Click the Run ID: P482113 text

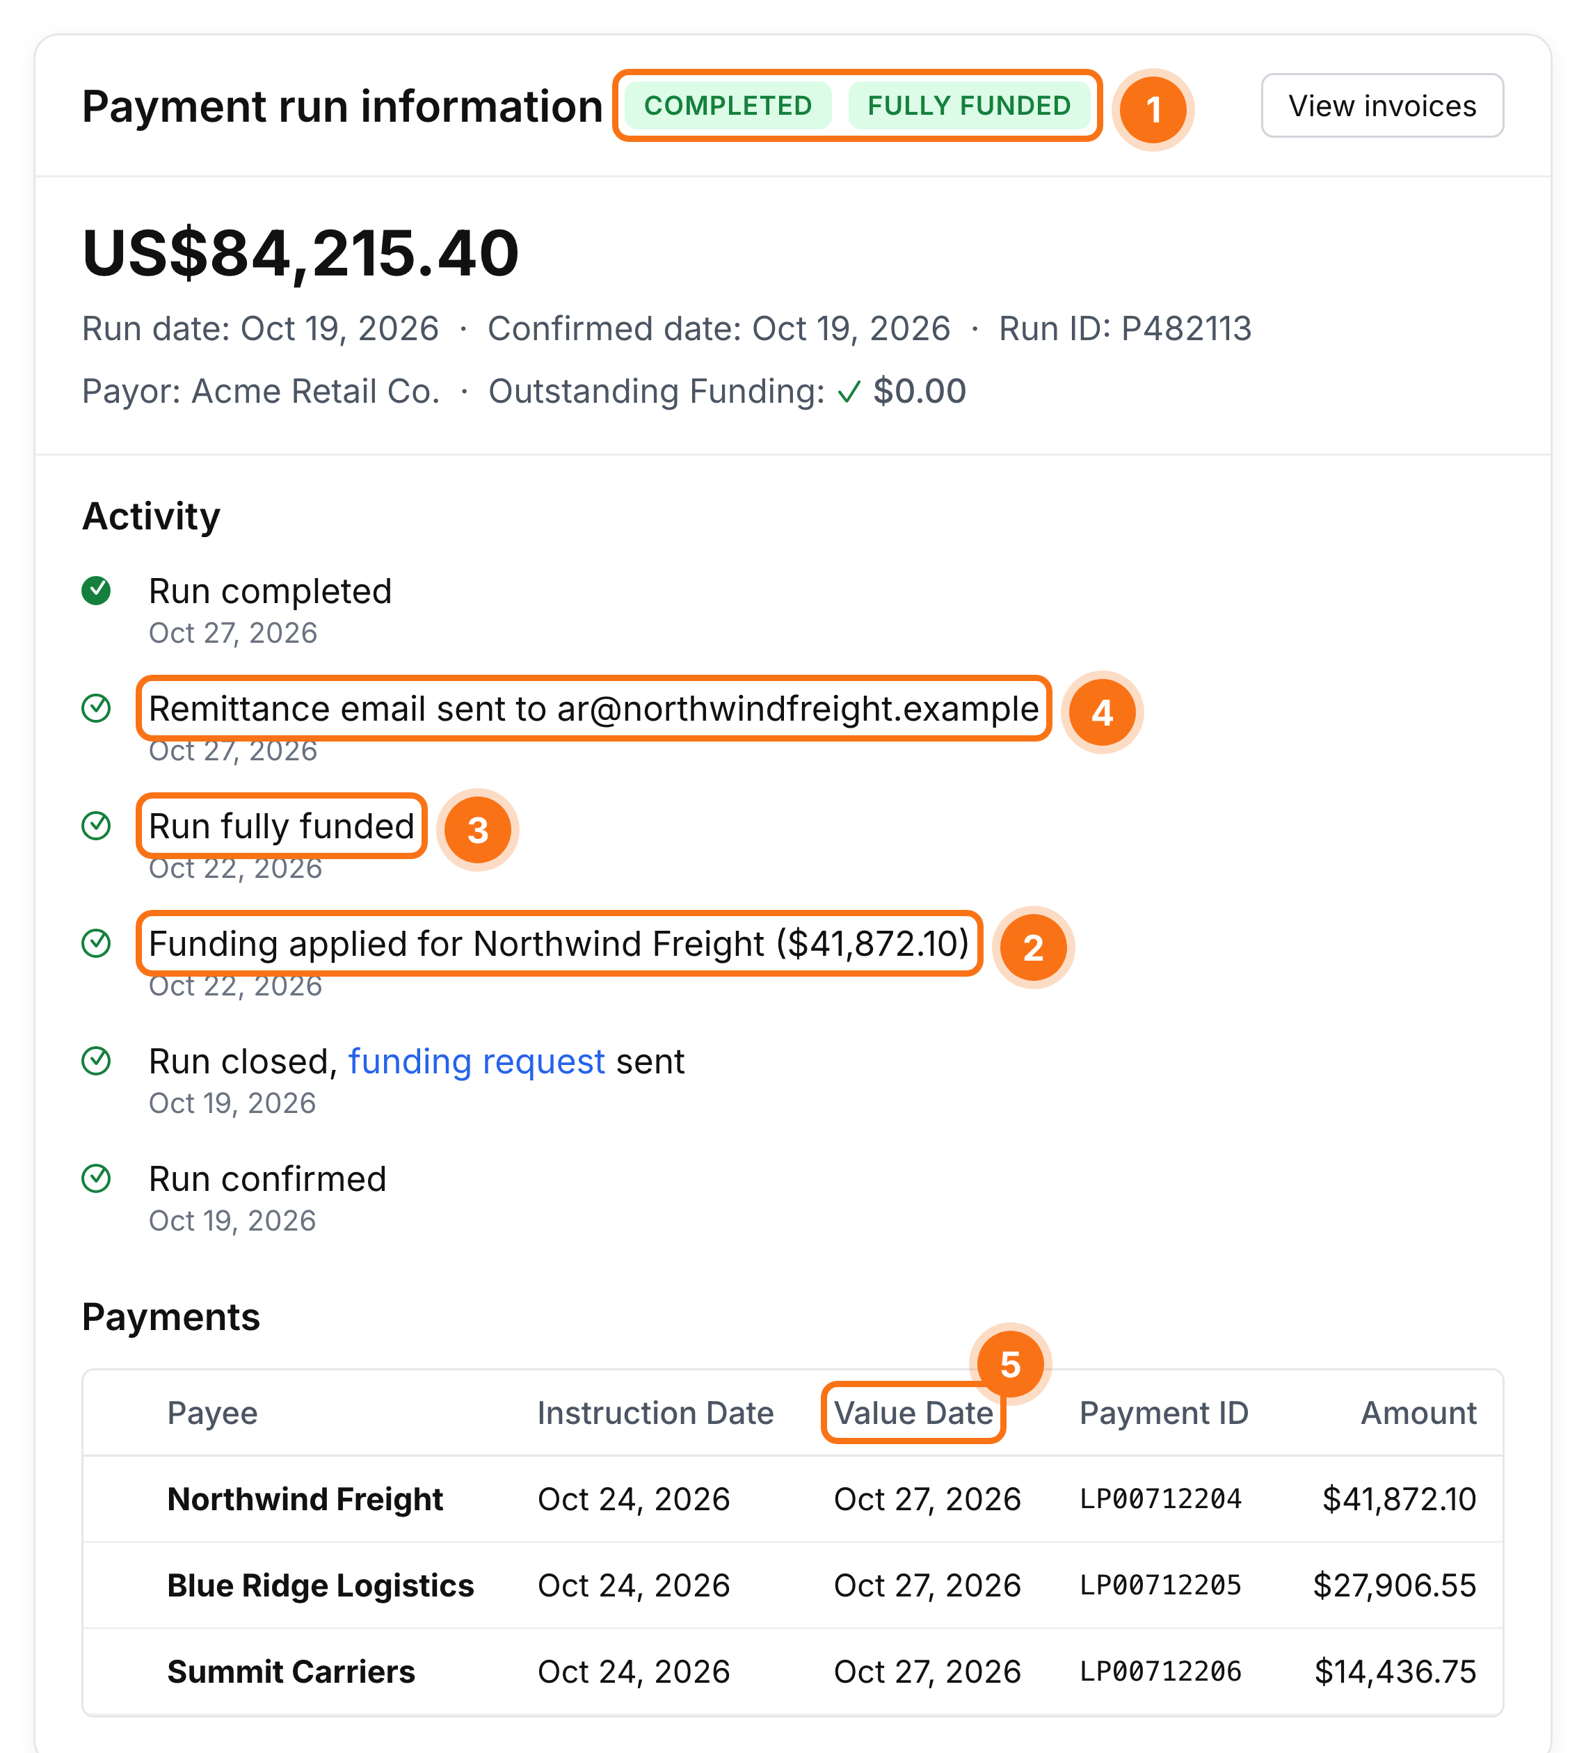[x=1126, y=328]
